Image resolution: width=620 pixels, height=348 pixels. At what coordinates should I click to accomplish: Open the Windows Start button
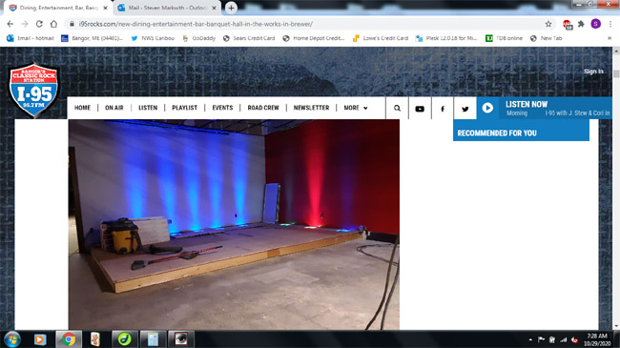pos(11,339)
